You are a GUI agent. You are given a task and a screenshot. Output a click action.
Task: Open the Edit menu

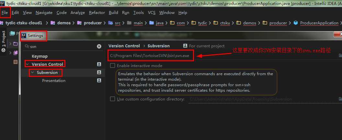coord(15,13)
